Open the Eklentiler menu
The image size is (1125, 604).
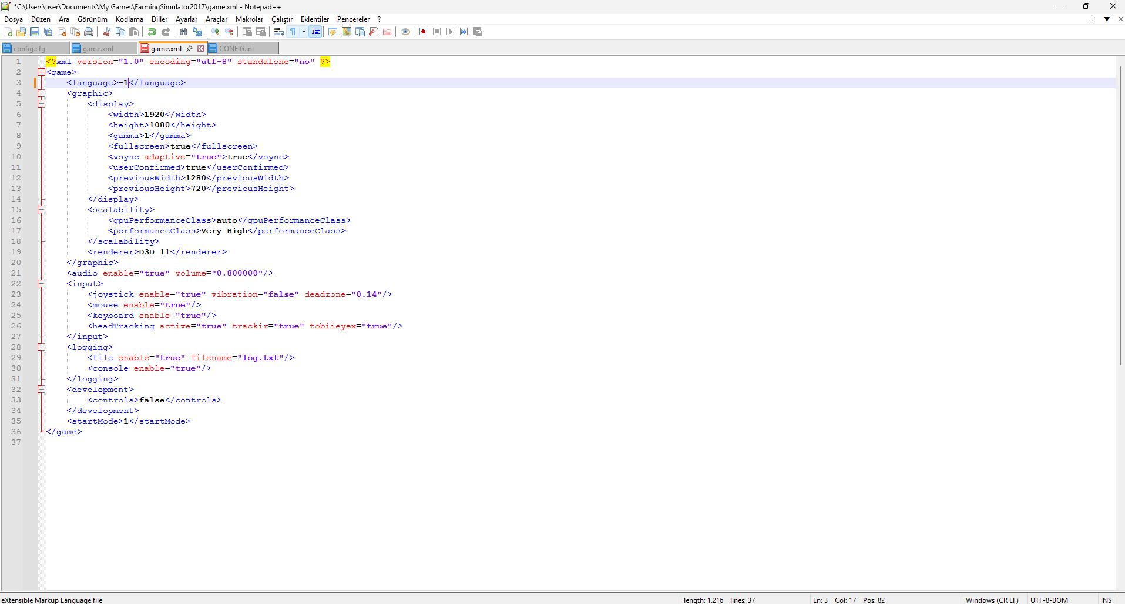click(315, 19)
